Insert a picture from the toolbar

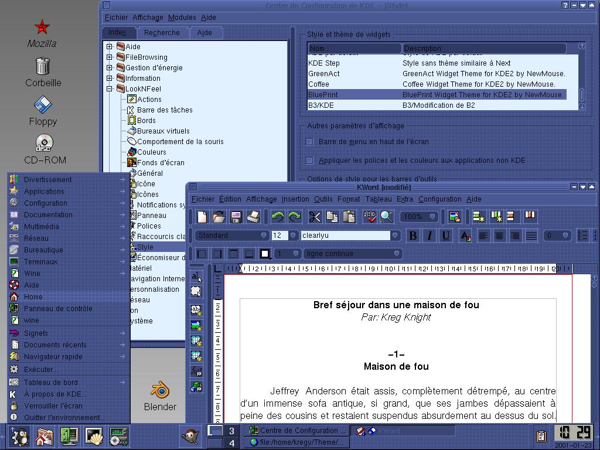coord(455,217)
